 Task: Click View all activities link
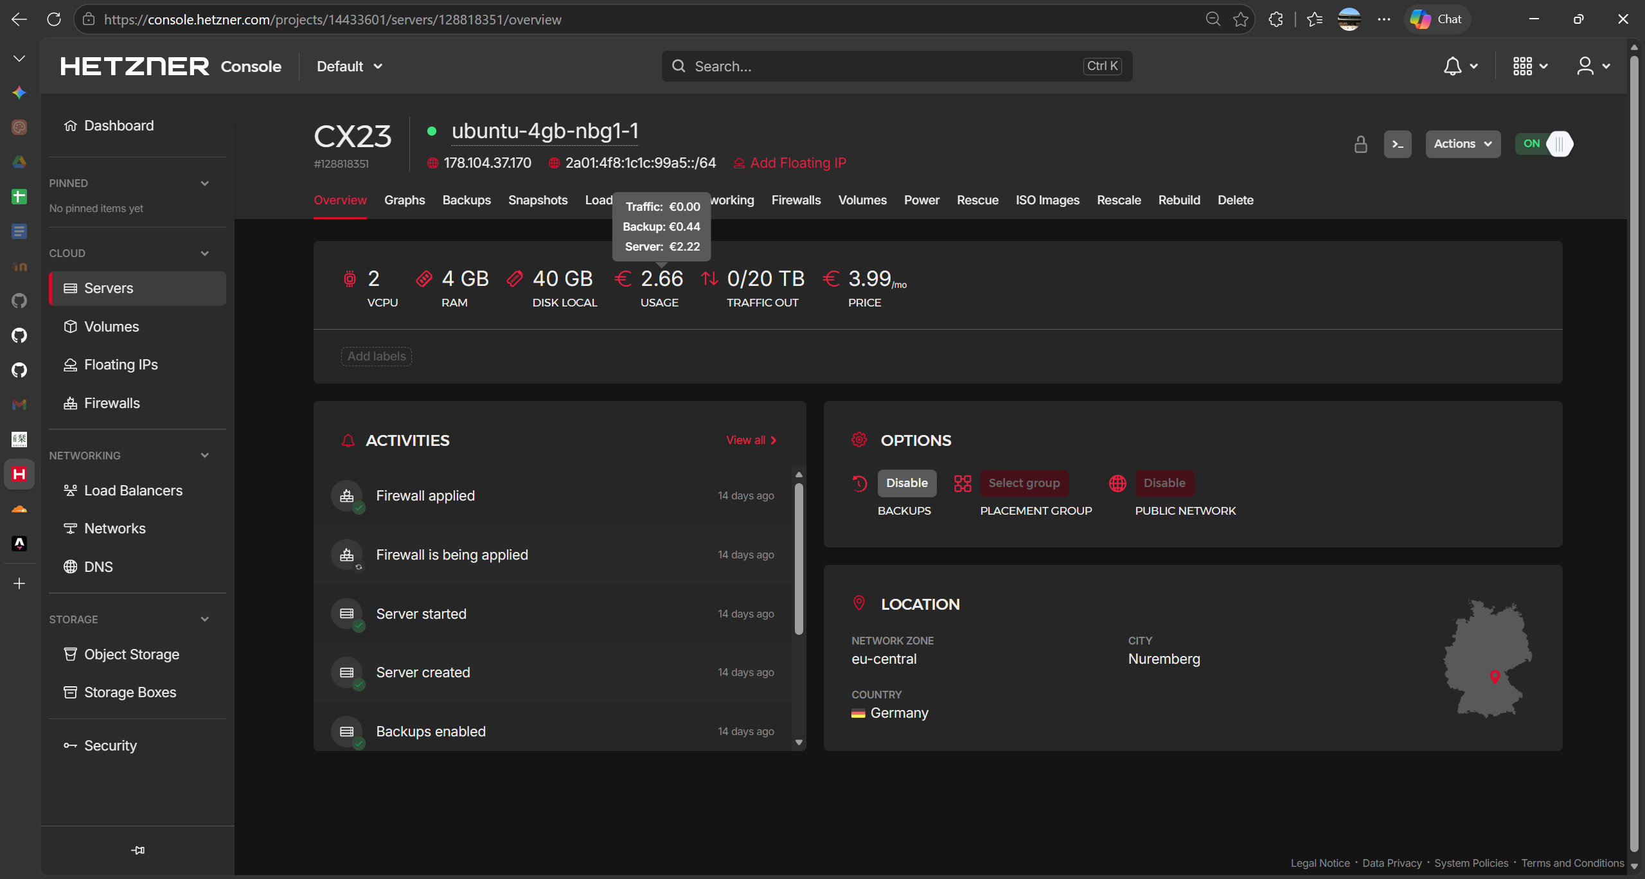click(x=751, y=440)
